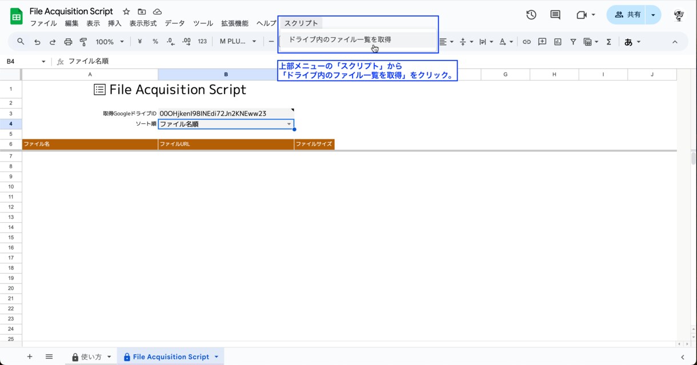This screenshot has height=365, width=697.
Task: Insert a chart
Action: pos(558,42)
